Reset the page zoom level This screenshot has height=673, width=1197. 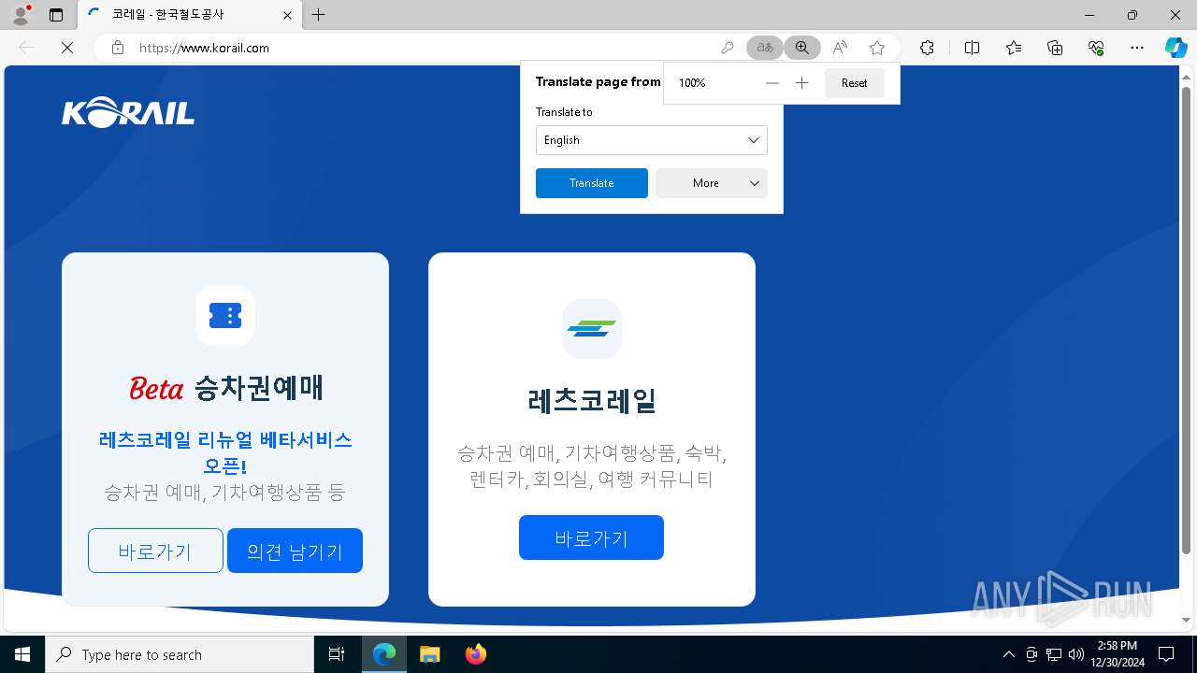coord(854,83)
